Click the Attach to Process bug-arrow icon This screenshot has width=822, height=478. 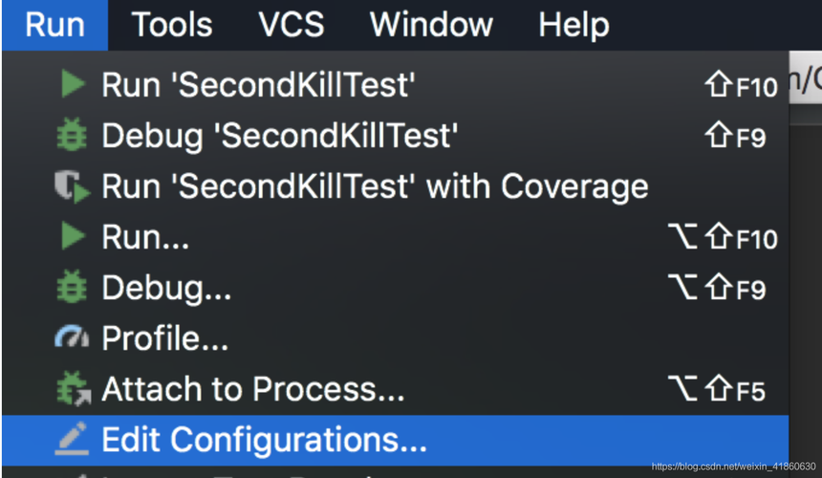click(73, 388)
